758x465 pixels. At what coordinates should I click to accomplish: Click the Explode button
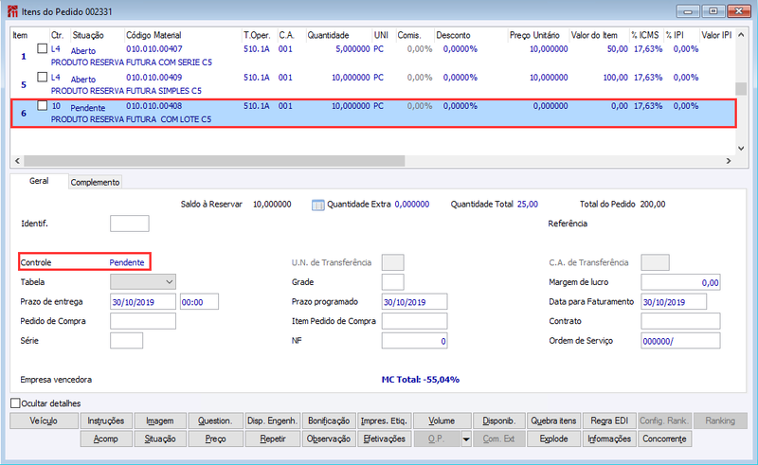tap(553, 439)
